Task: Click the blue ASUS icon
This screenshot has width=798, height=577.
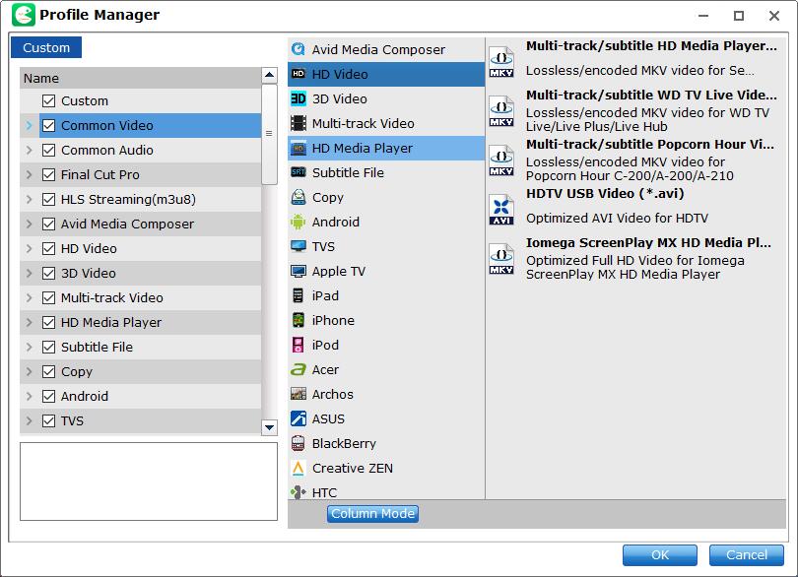Action: click(x=299, y=418)
